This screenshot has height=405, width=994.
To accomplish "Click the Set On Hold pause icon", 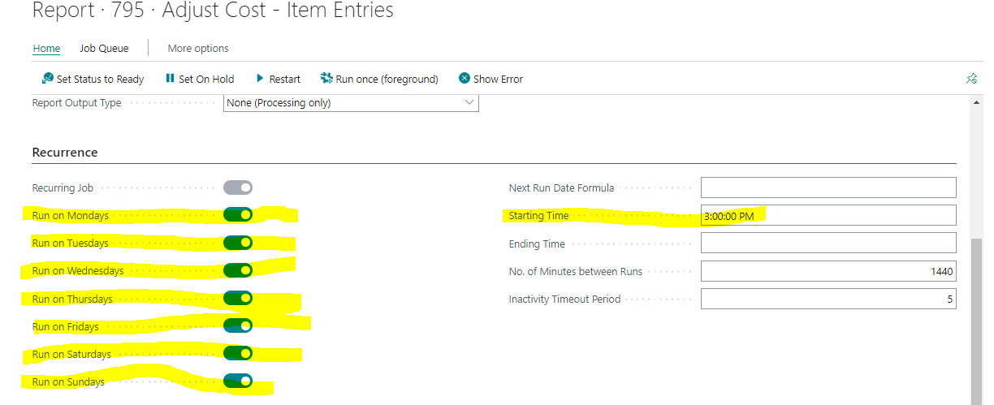I will pyautogui.click(x=170, y=79).
